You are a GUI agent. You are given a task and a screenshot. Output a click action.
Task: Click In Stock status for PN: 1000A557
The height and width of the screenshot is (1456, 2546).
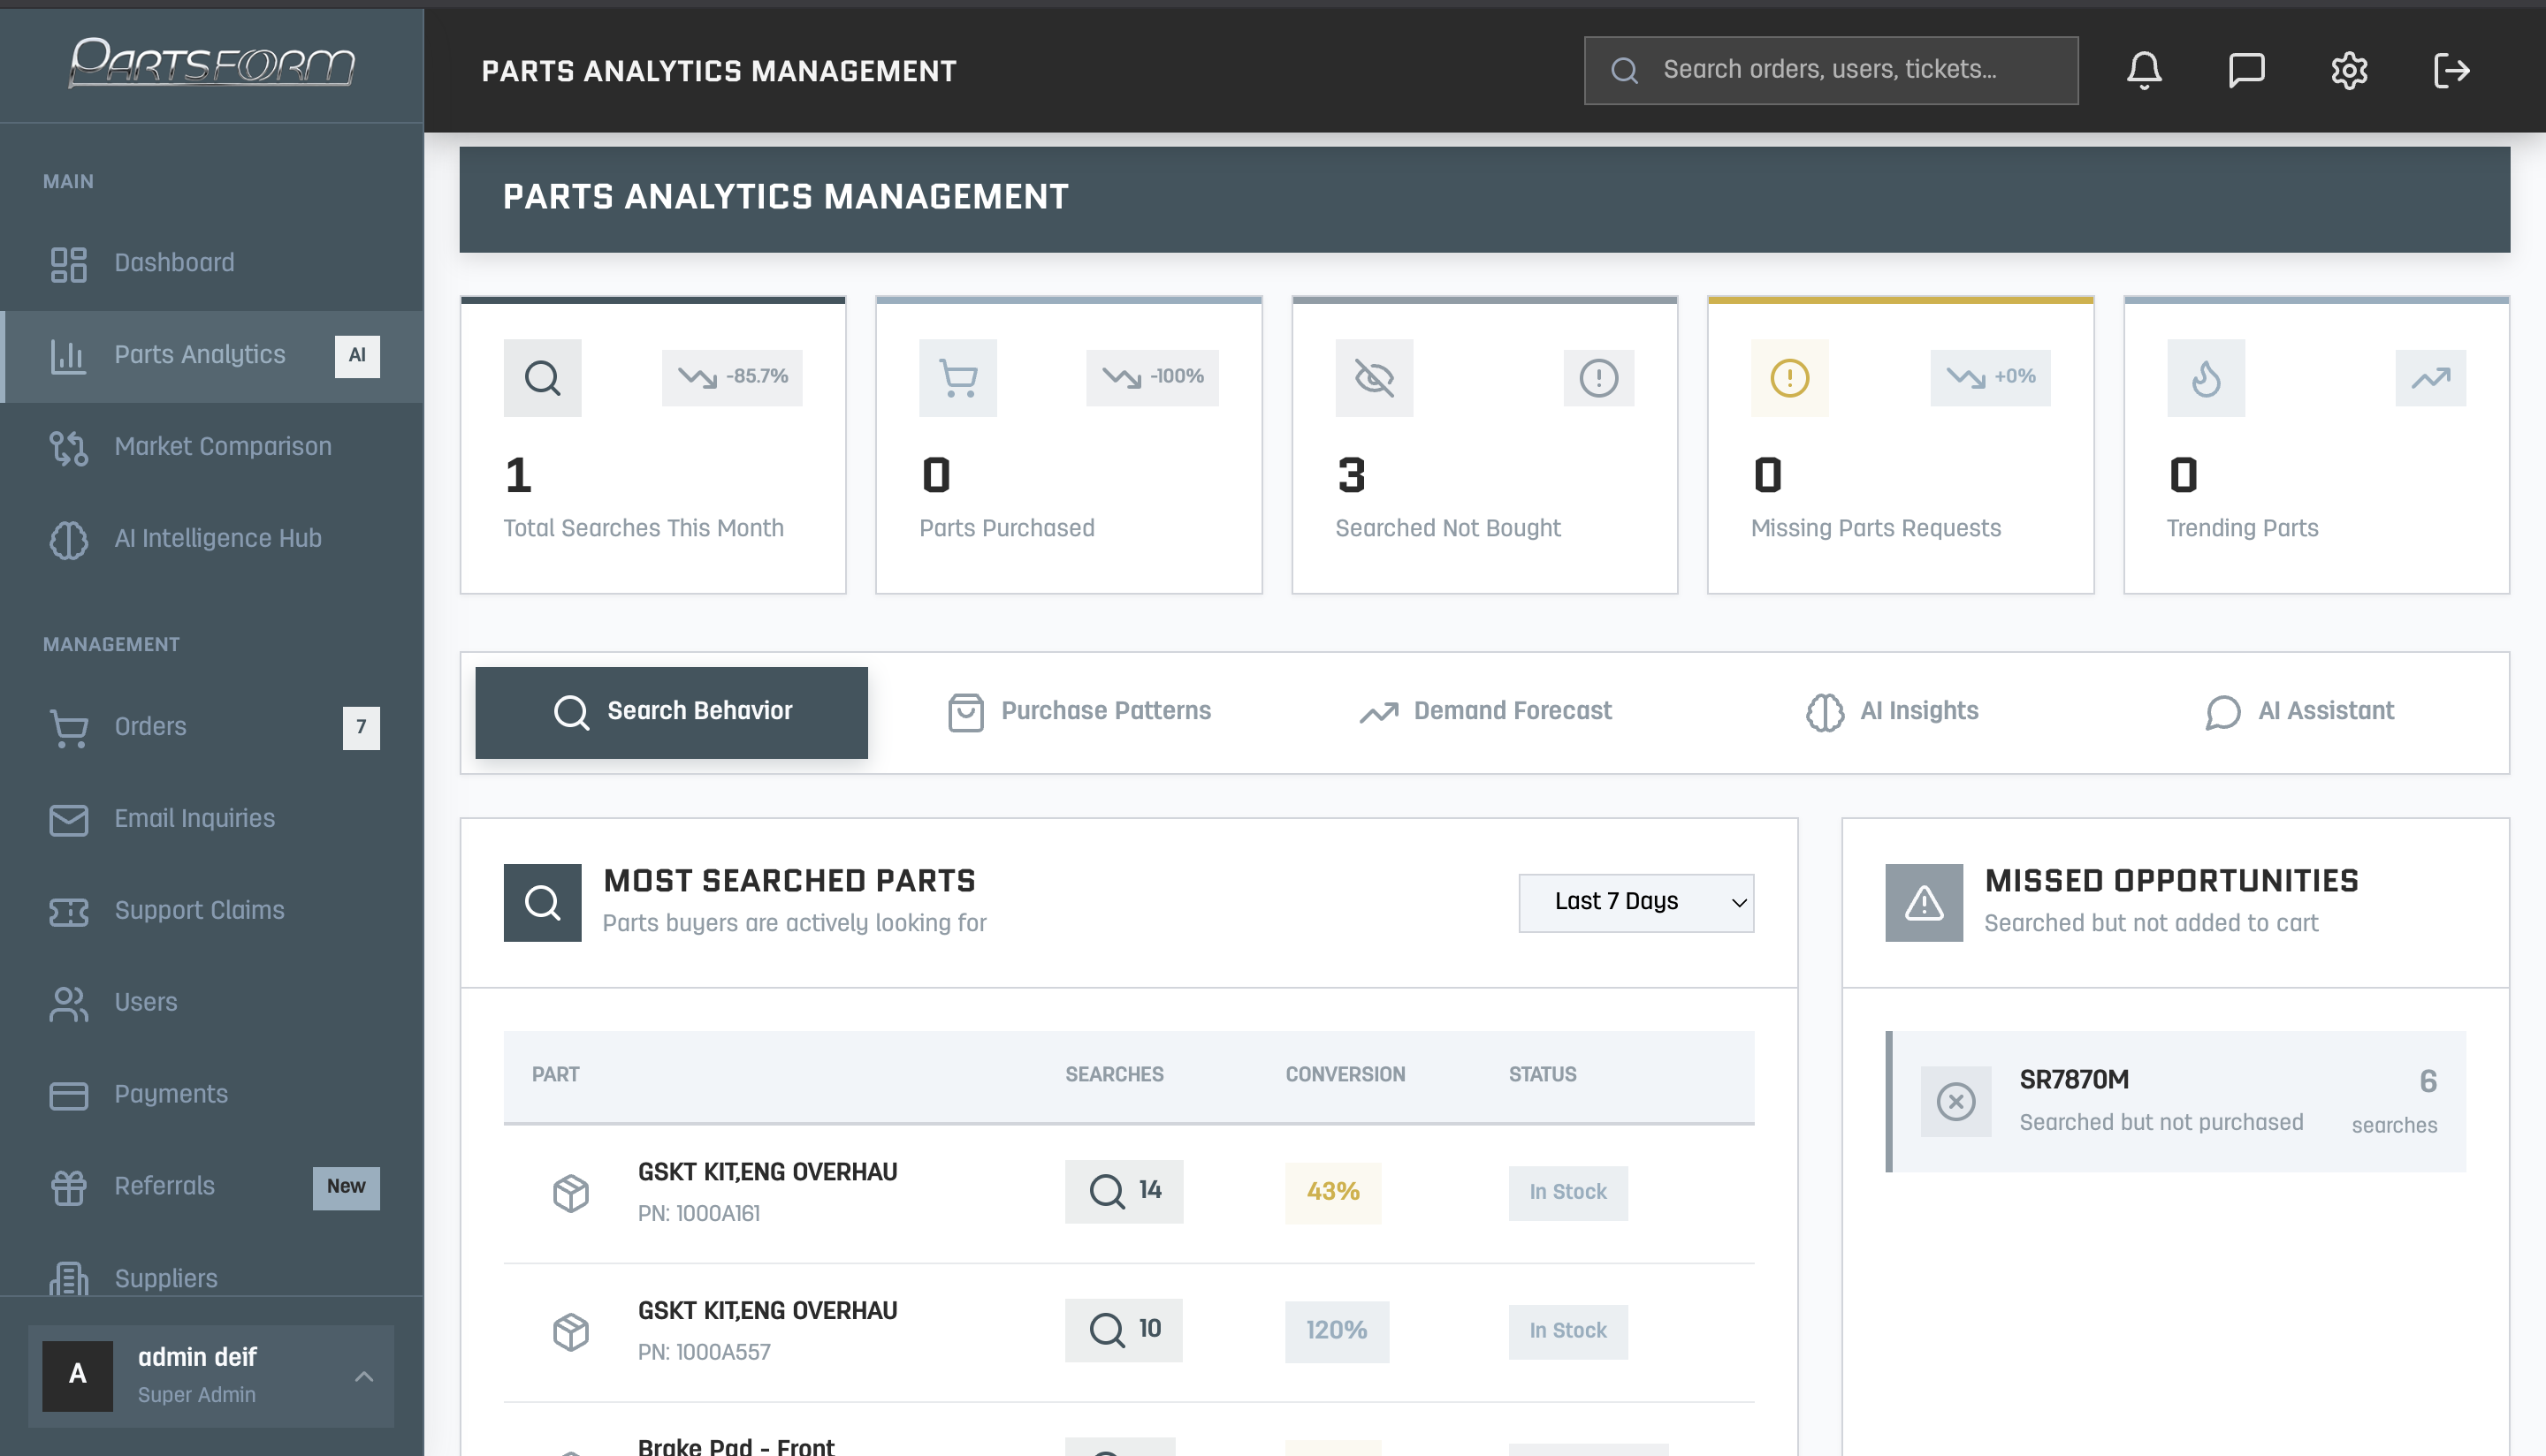(x=1567, y=1332)
